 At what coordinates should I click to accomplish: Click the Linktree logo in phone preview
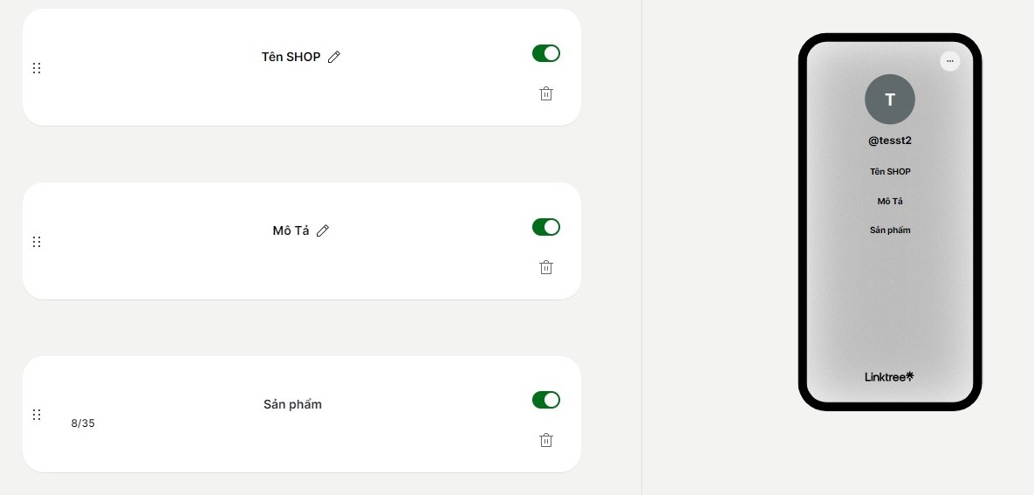pos(889,377)
